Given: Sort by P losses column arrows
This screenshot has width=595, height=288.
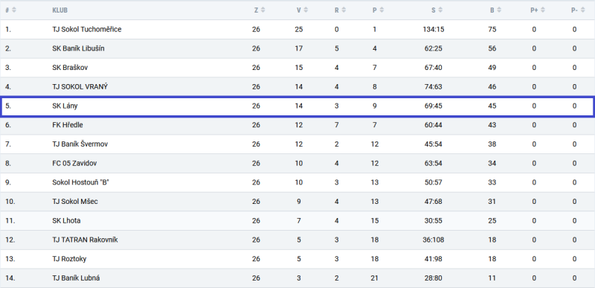Looking at the screenshot, I should pos(382,10).
